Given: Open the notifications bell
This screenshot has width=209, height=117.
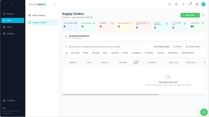Looking at the screenshot, I should coord(190,4).
